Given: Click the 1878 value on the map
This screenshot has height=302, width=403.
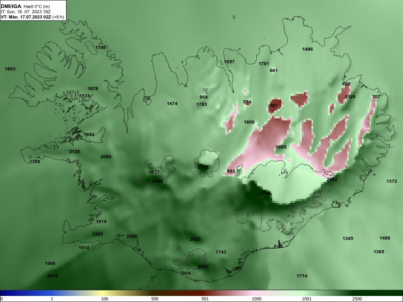Looking at the screenshot, I should tap(93, 89).
